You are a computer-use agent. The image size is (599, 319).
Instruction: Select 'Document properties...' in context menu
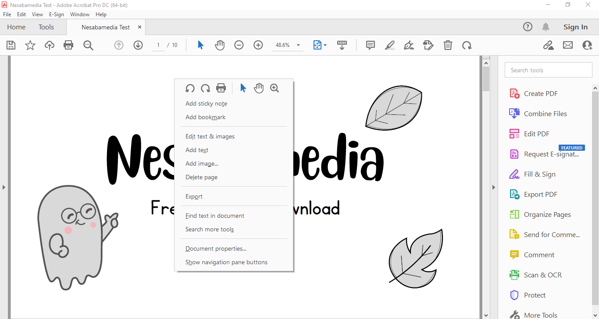pos(216,249)
